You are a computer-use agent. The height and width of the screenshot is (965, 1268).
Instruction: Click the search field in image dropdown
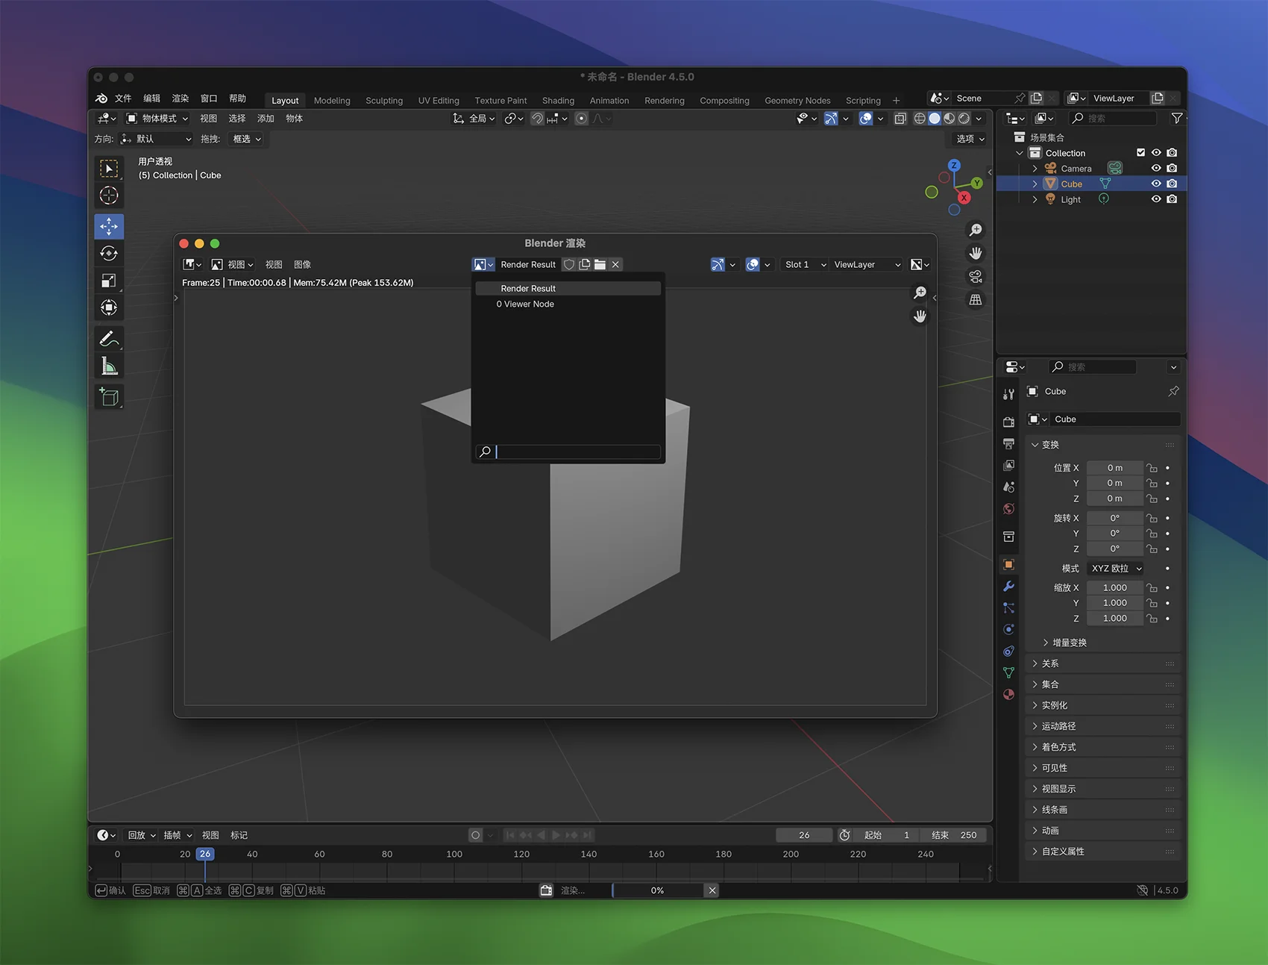[568, 452]
